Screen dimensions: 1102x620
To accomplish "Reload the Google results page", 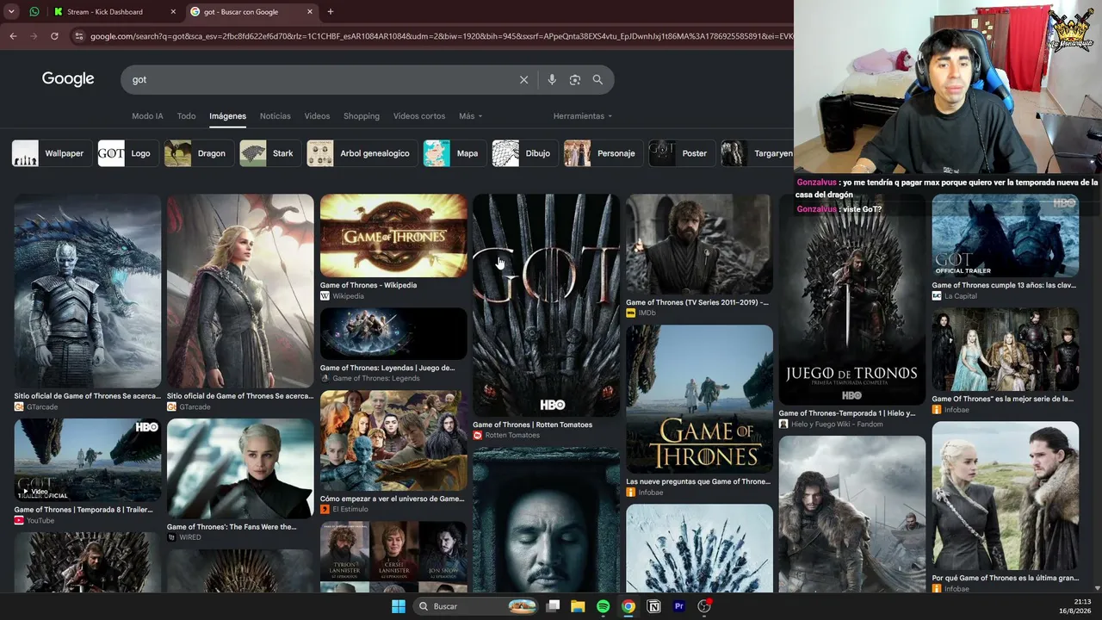I will (54, 36).
